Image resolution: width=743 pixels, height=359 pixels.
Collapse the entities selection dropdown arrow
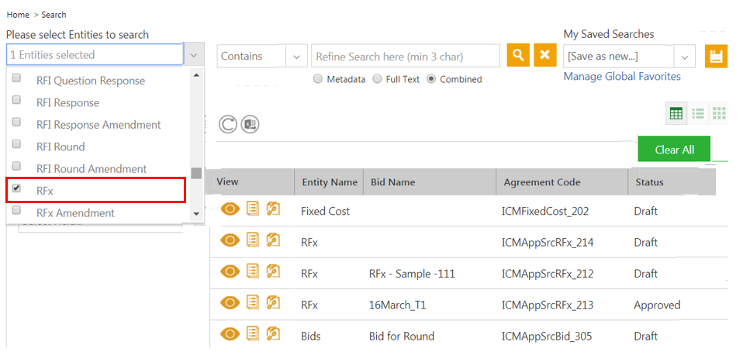(194, 55)
